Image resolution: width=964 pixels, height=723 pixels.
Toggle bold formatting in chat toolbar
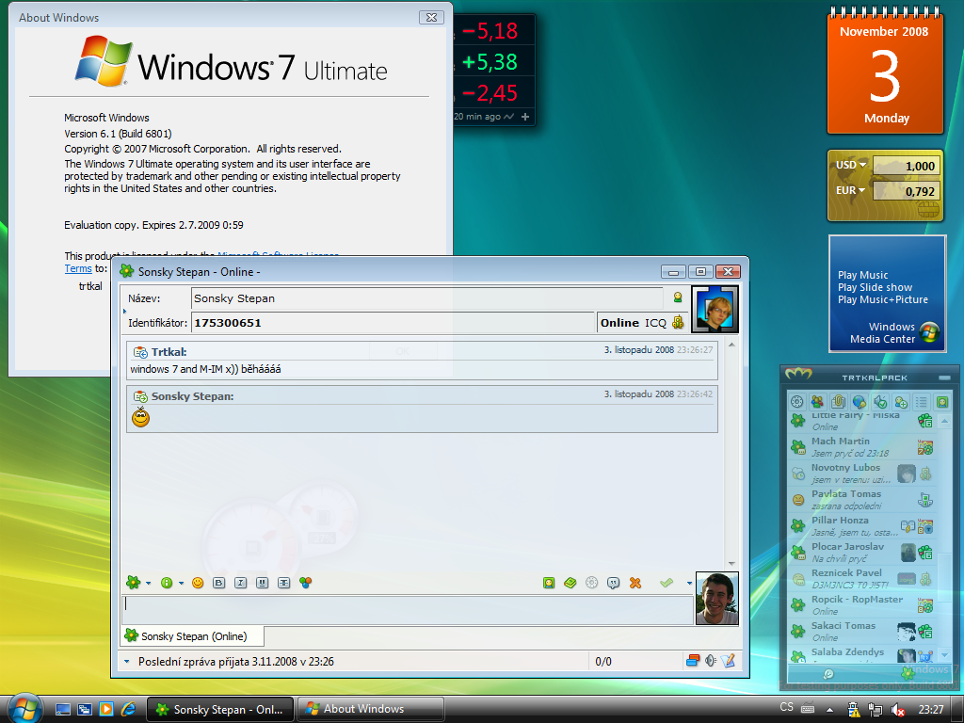tap(218, 583)
